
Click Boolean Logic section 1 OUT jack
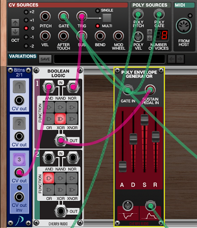(x=61, y=141)
